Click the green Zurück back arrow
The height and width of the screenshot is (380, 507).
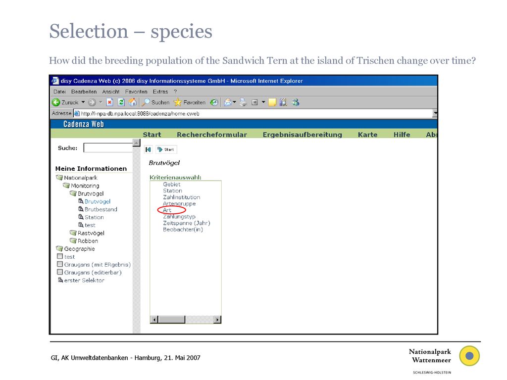[x=56, y=102]
